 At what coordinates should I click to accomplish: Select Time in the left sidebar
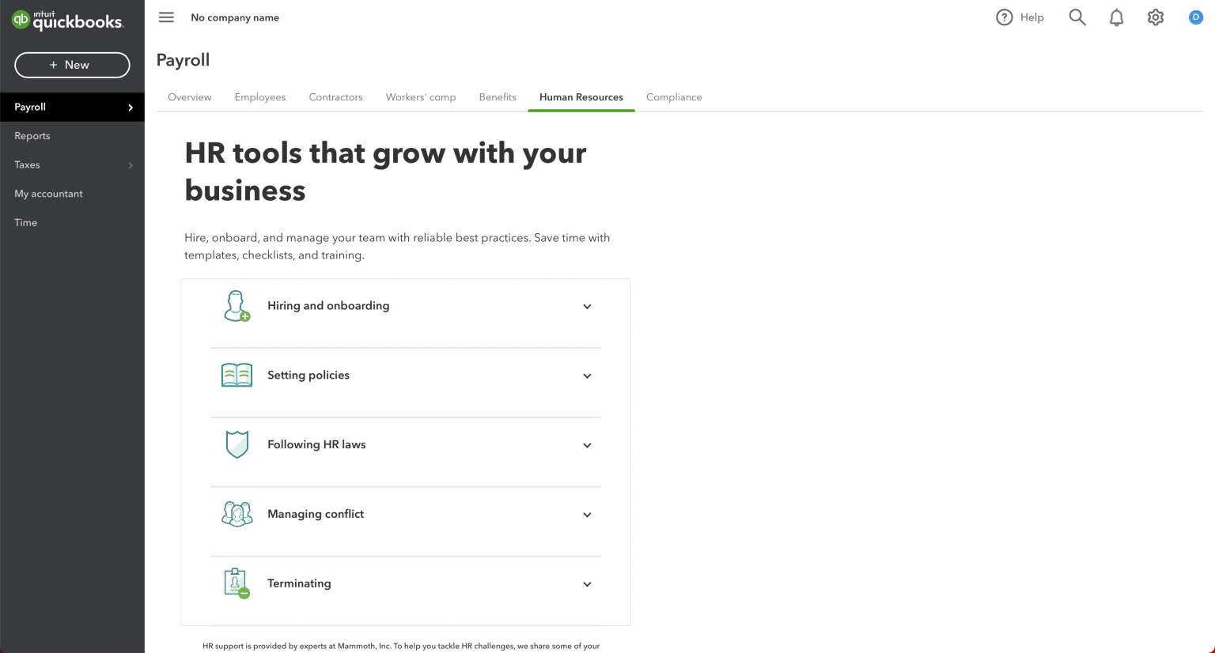pos(25,222)
